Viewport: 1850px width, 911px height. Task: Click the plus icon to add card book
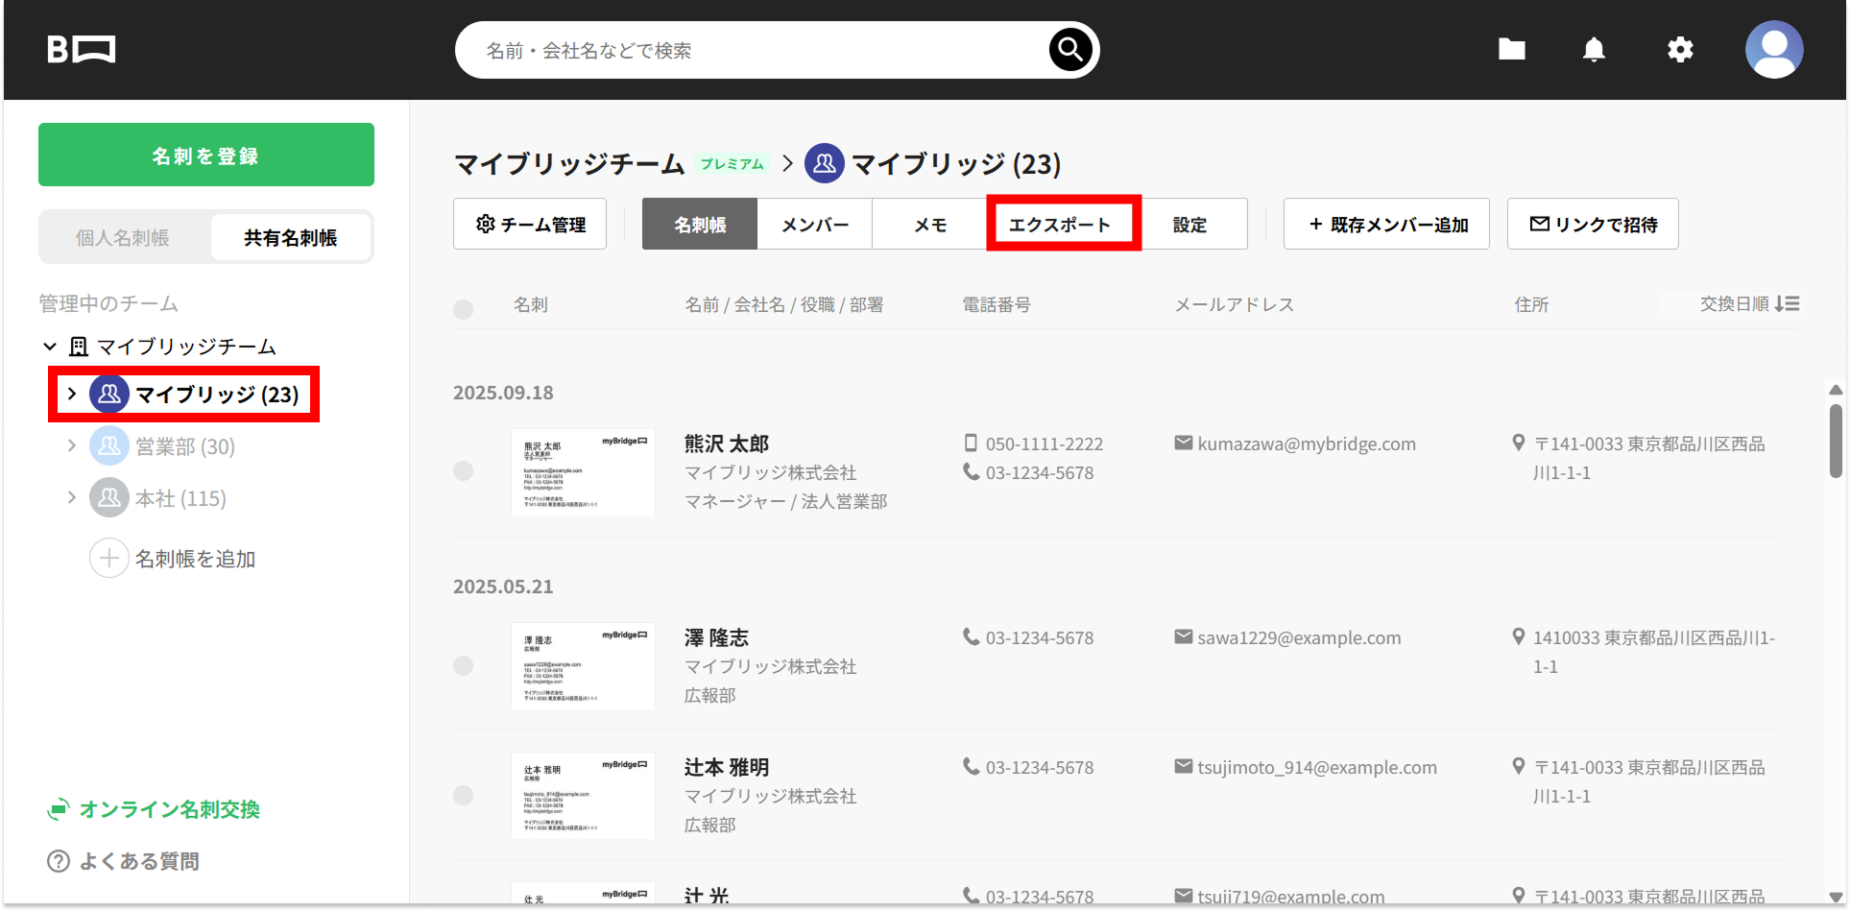[x=109, y=558]
